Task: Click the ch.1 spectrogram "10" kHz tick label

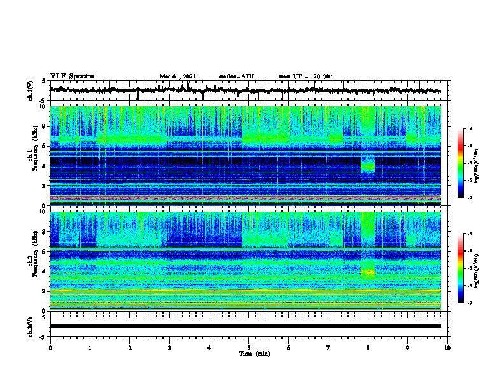Action: click(x=43, y=106)
